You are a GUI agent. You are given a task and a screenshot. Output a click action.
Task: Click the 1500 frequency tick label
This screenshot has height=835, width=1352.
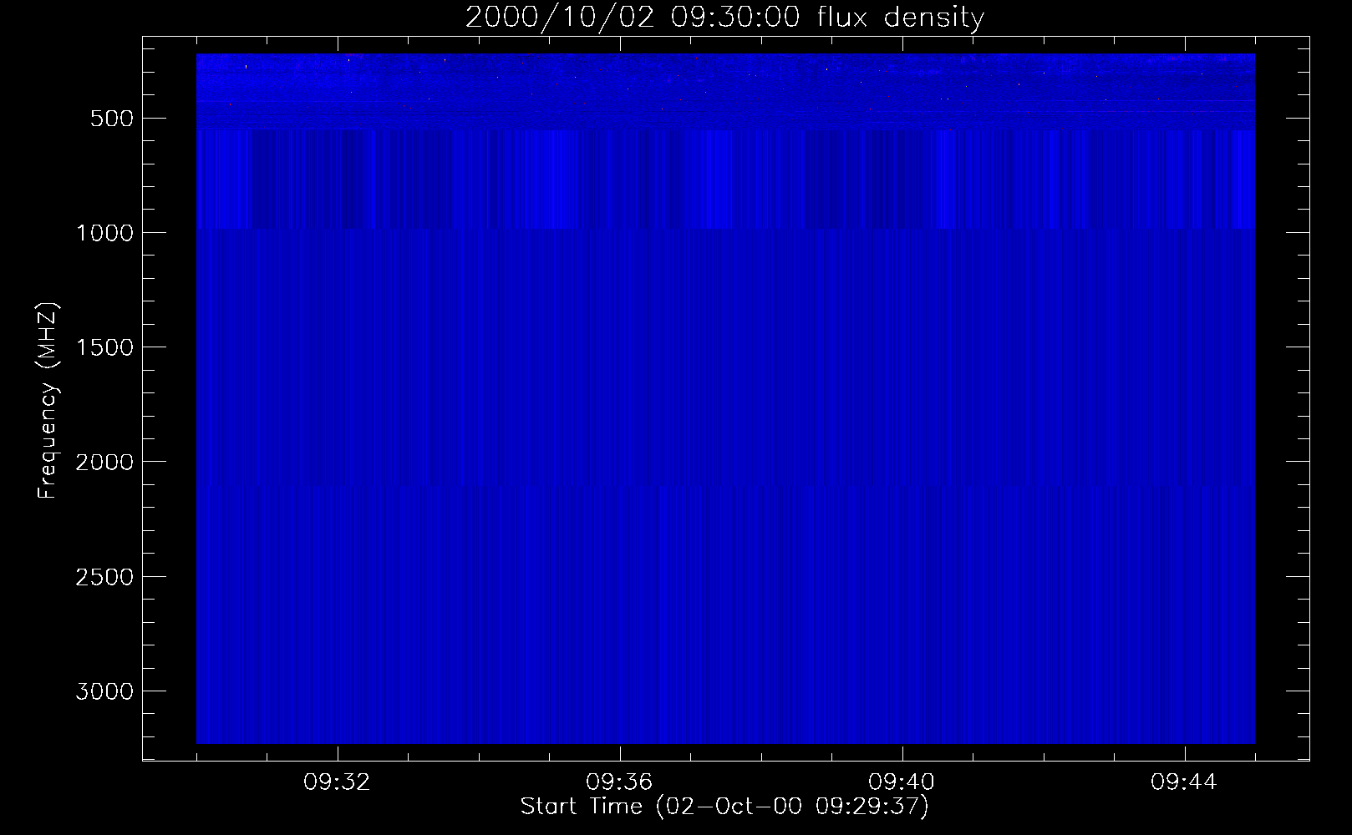tap(104, 347)
